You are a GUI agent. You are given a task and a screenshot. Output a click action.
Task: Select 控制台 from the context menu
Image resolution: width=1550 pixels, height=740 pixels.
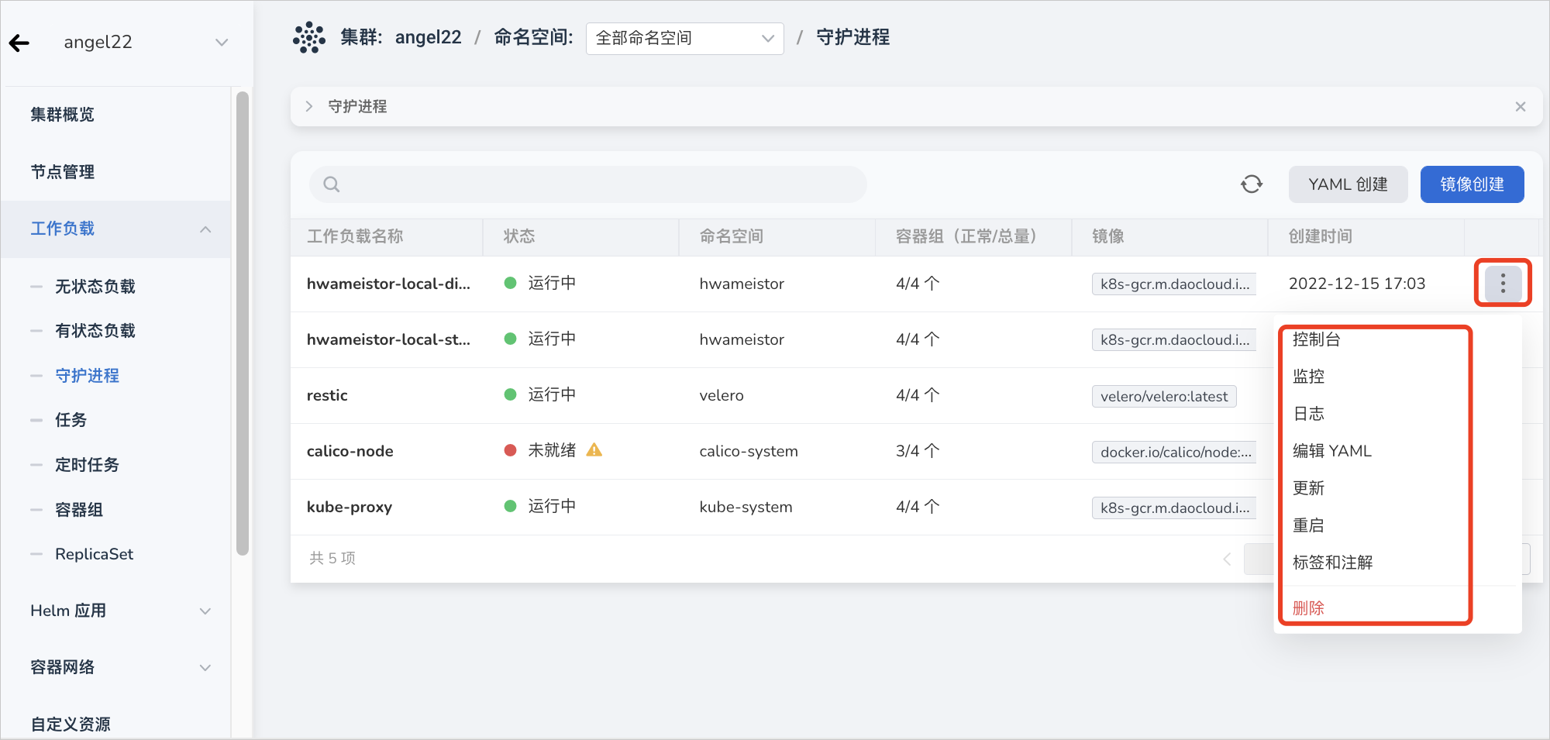click(x=1316, y=339)
